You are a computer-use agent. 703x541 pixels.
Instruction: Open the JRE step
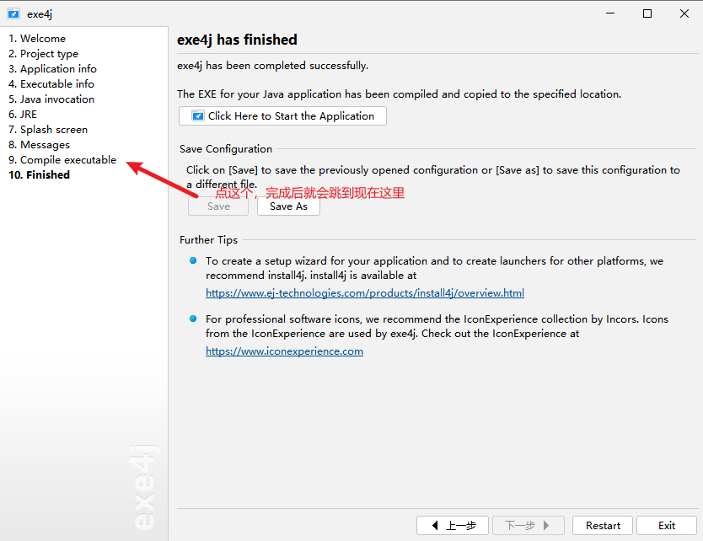[x=23, y=115]
